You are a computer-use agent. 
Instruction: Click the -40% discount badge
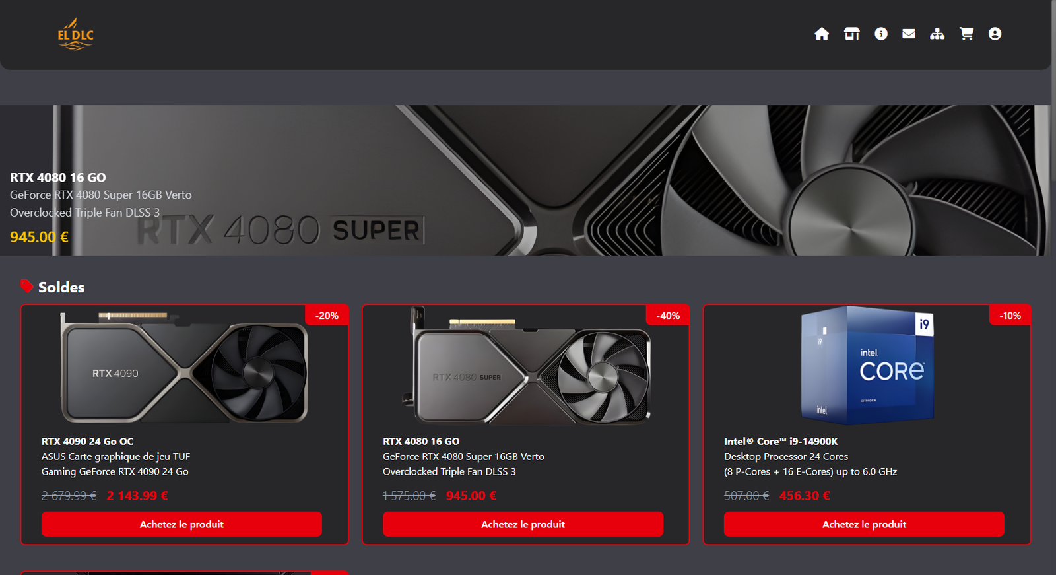(668, 316)
